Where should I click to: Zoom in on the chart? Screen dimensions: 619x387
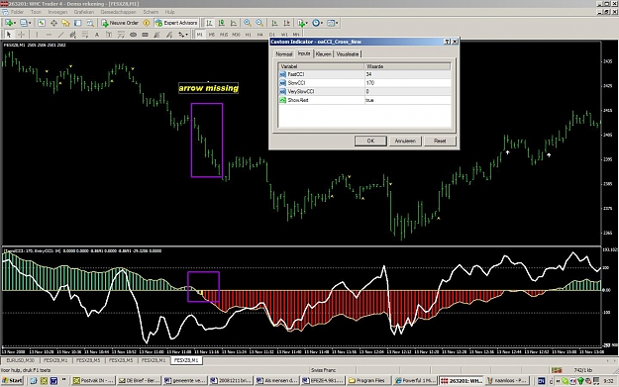click(x=248, y=23)
